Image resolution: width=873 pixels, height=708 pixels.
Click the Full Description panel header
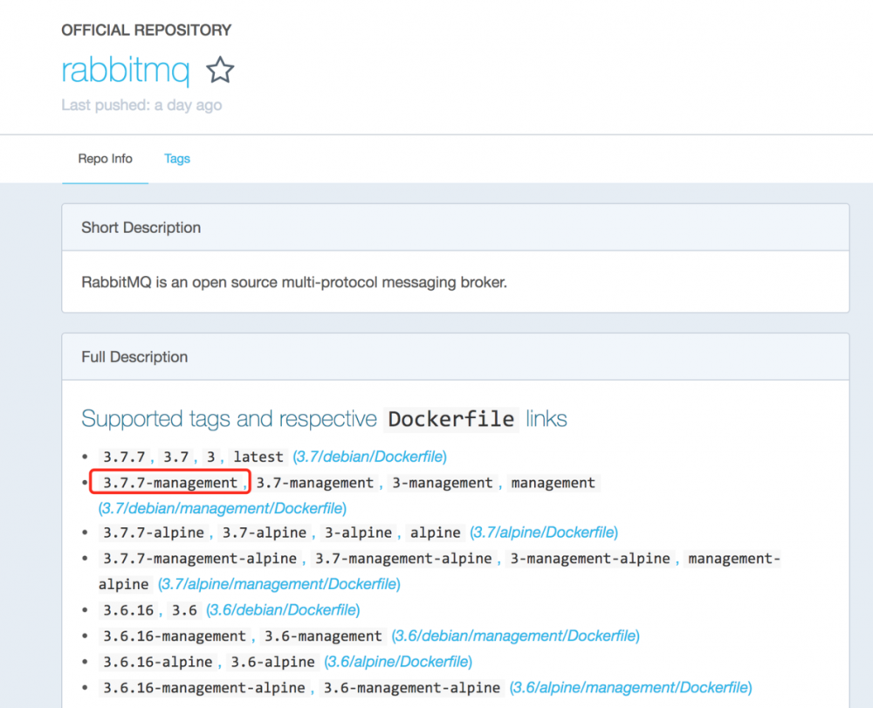134,357
